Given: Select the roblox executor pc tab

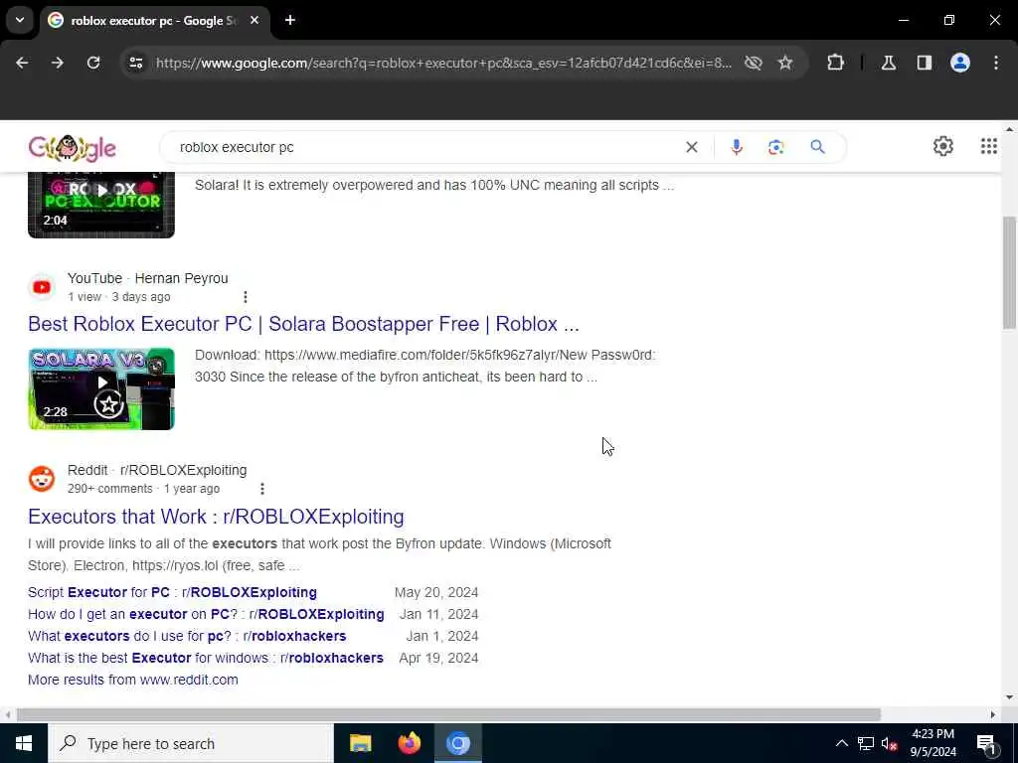Looking at the screenshot, I should 154,21.
